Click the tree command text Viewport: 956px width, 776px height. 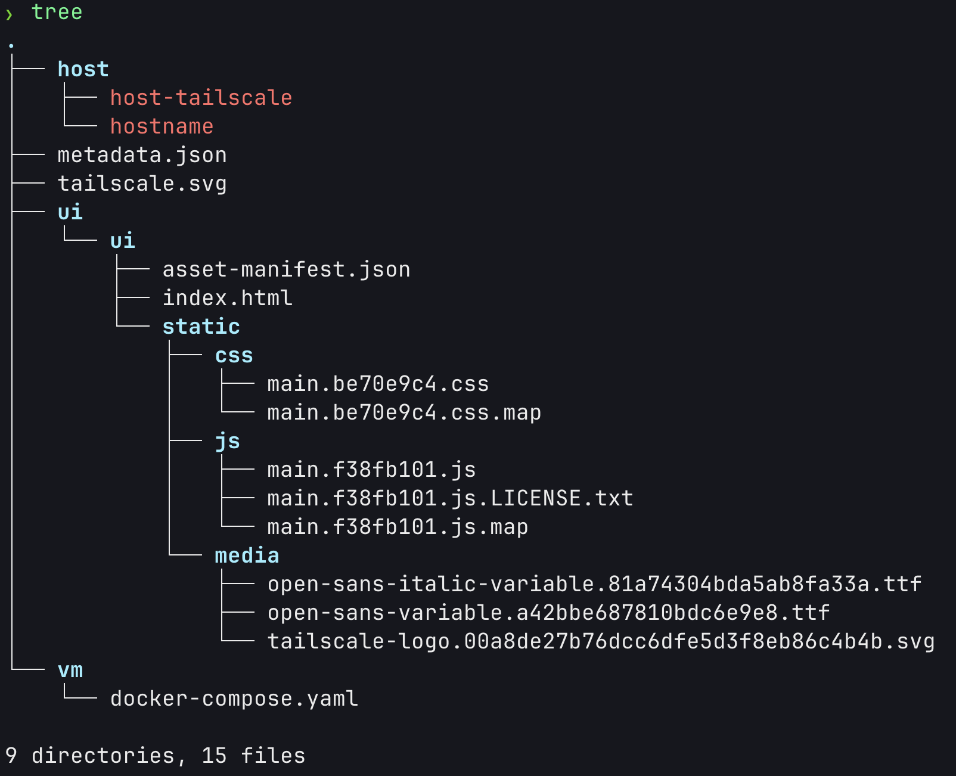tap(57, 12)
